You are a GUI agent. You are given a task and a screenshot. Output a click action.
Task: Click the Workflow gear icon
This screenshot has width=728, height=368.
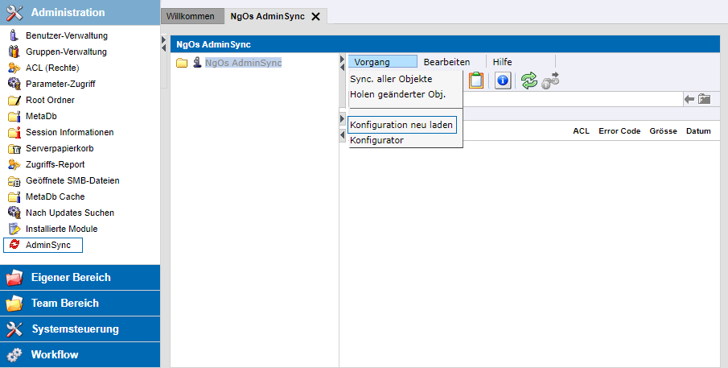pos(14,355)
